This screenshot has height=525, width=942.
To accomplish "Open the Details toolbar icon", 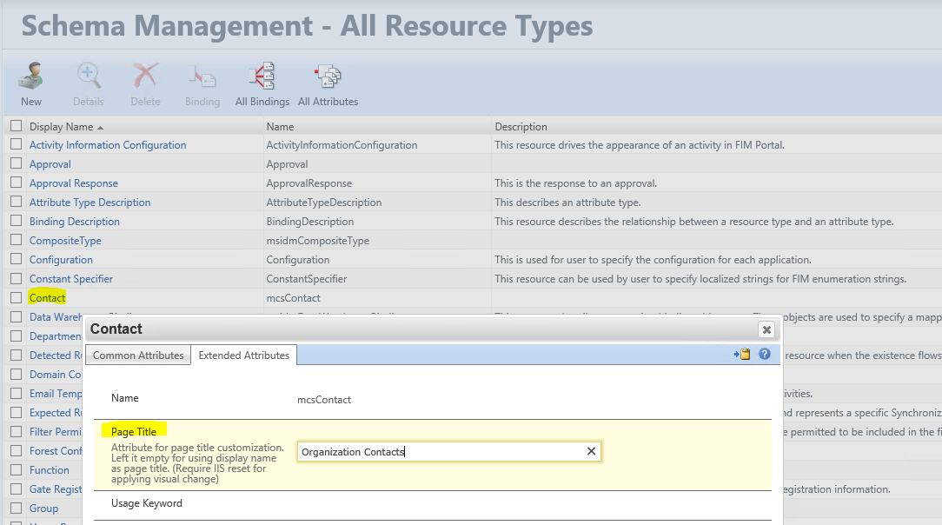I will pyautogui.click(x=89, y=76).
